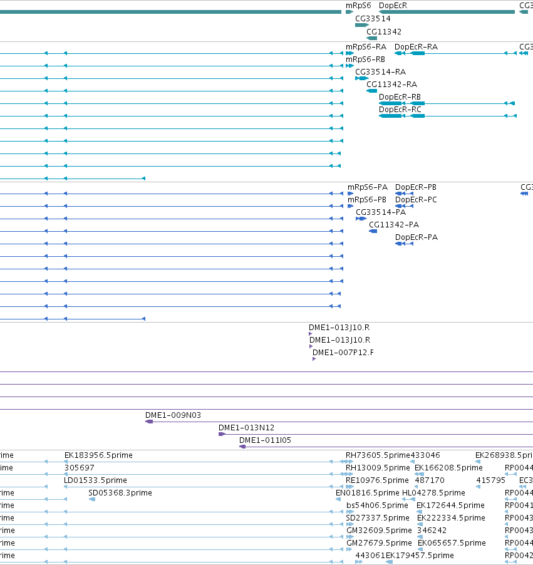The width and height of the screenshot is (533, 565).
Task: Click the 415795 EST label
Action: 490,480
